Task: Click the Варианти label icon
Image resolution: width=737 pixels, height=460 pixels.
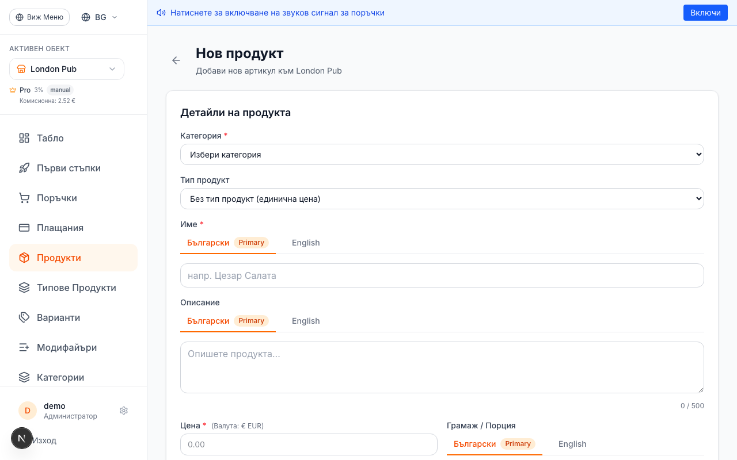Action: click(x=24, y=317)
